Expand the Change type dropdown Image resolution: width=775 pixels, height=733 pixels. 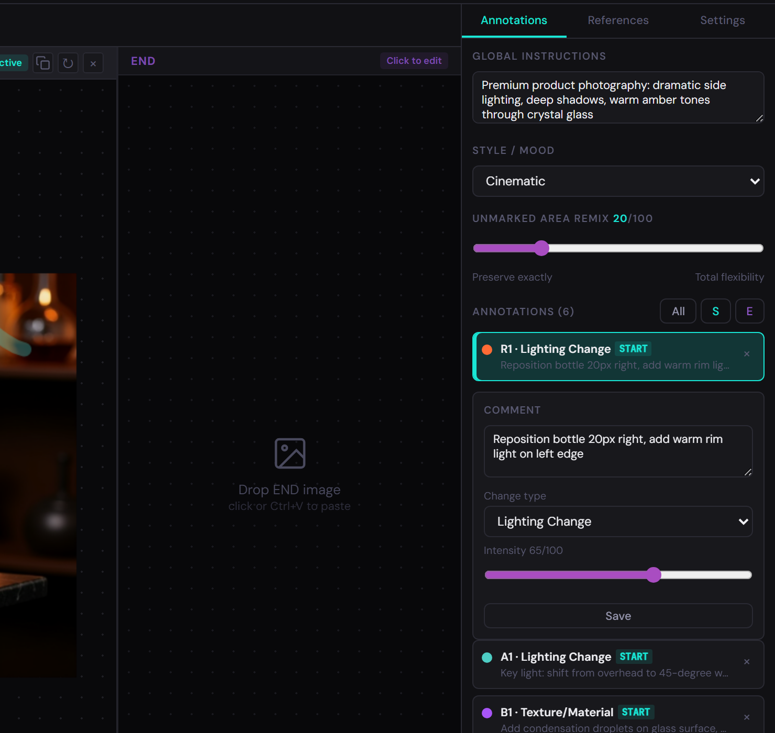click(x=618, y=521)
